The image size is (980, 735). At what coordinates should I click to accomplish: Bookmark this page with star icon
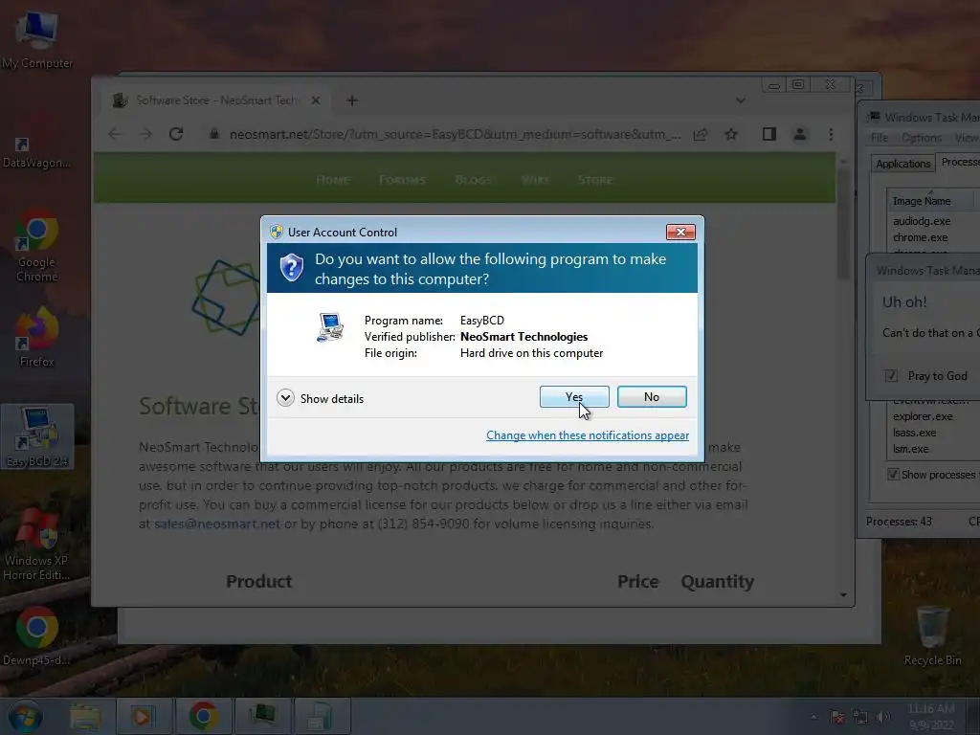click(731, 134)
